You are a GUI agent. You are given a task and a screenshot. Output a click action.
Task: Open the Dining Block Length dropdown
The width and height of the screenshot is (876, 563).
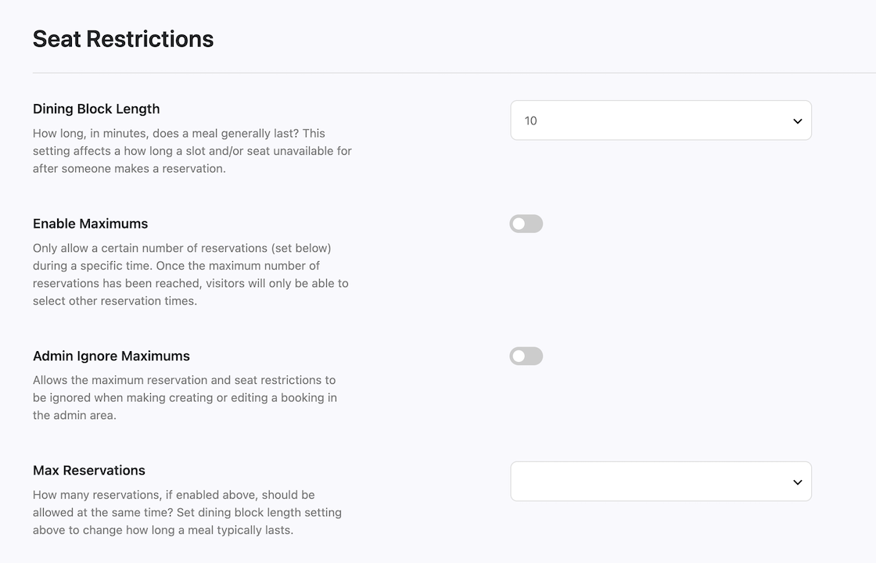(661, 120)
